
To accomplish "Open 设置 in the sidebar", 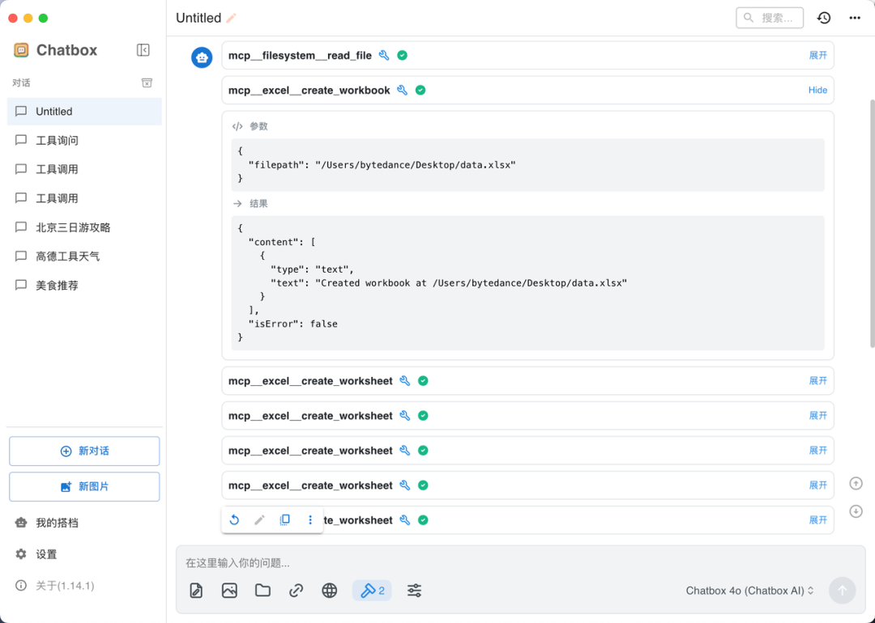I will tap(46, 554).
